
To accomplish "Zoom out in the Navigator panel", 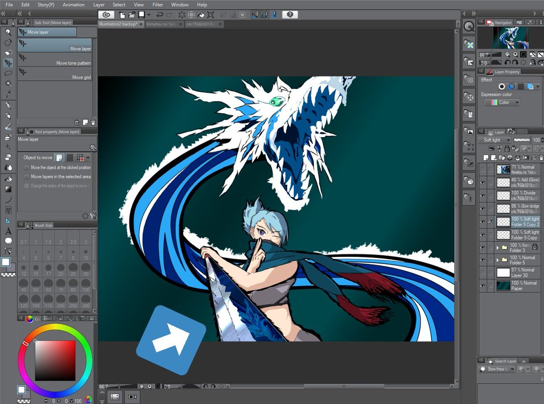I will 508,54.
